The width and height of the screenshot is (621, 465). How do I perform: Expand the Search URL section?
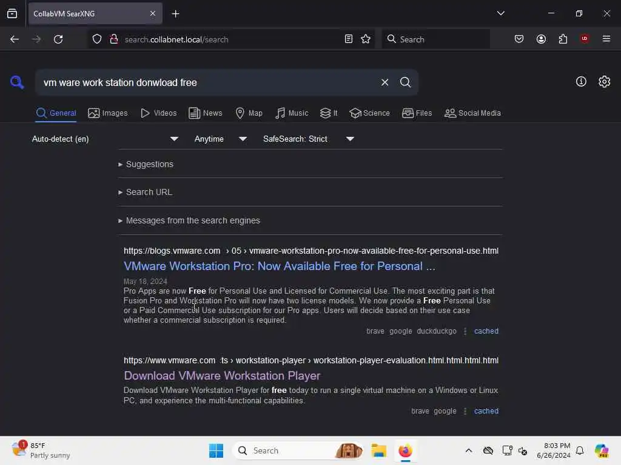point(146,192)
